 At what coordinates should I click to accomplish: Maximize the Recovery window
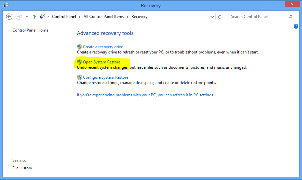(x=280, y=4)
